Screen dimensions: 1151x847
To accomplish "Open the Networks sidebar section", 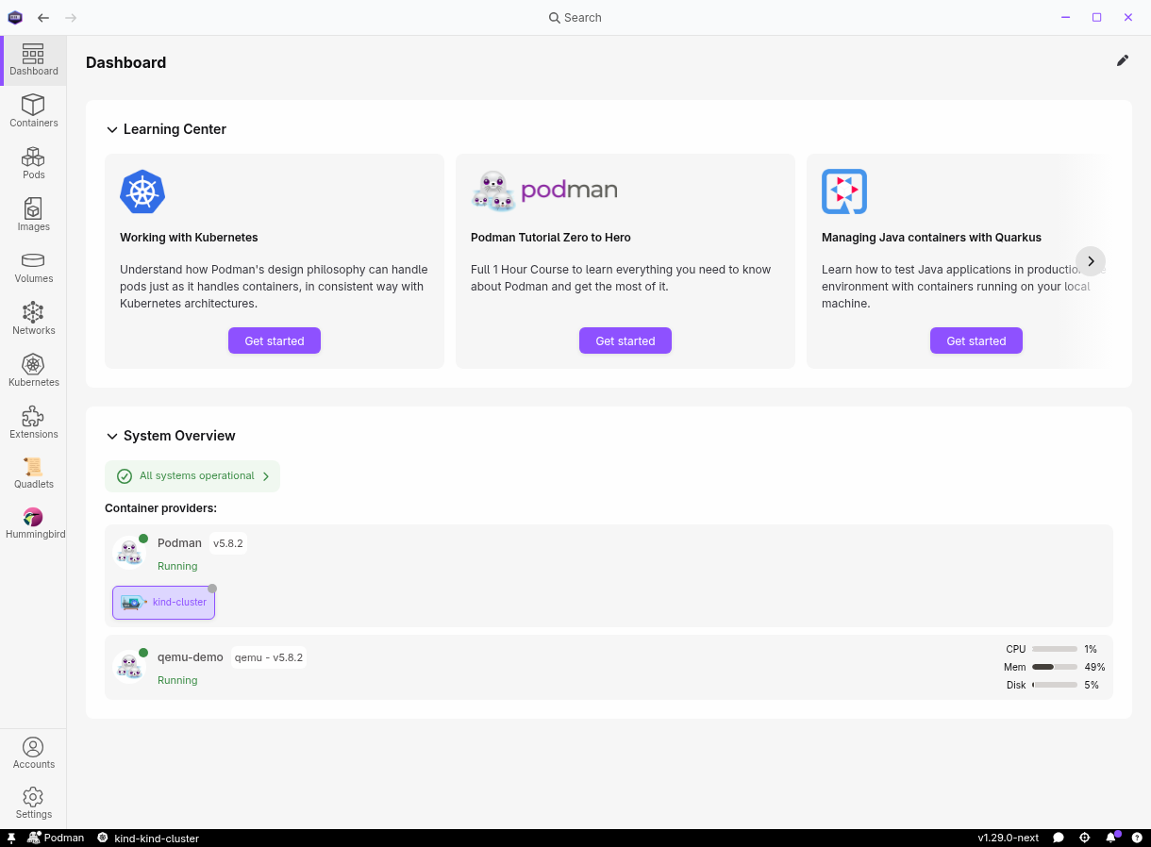I will 33,319.
